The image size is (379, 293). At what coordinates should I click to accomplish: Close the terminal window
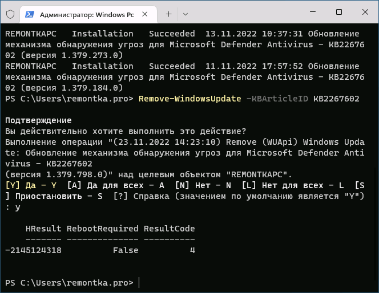[x=365, y=12]
